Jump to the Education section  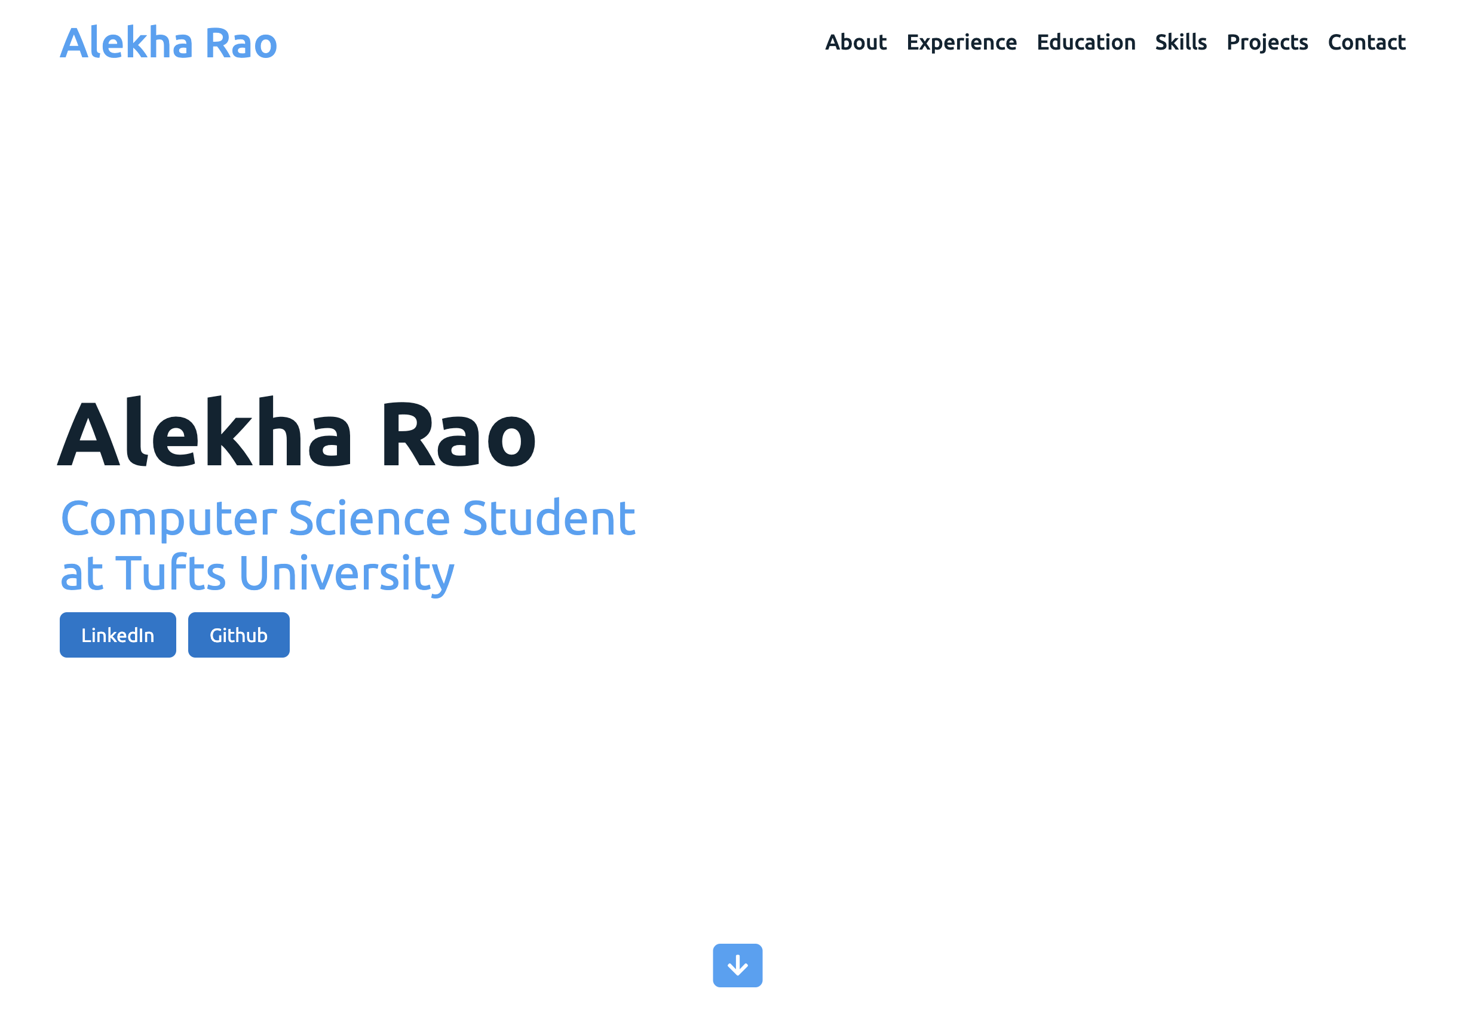coord(1086,42)
